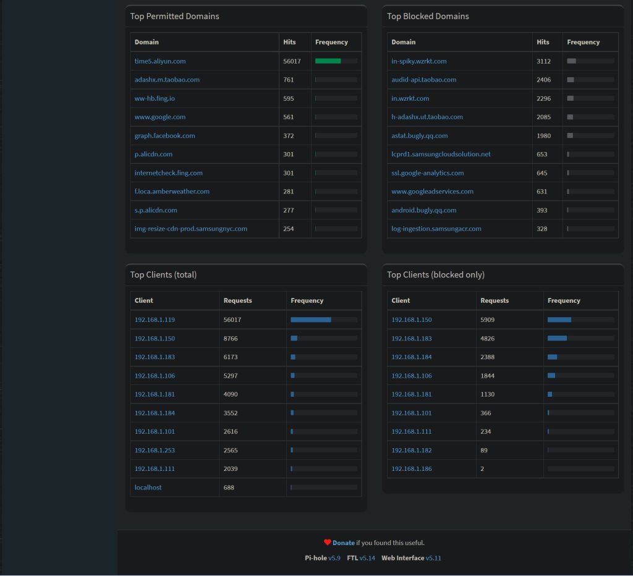The image size is (633, 576).
Task: Click the red heart Donate icon
Action: [328, 543]
